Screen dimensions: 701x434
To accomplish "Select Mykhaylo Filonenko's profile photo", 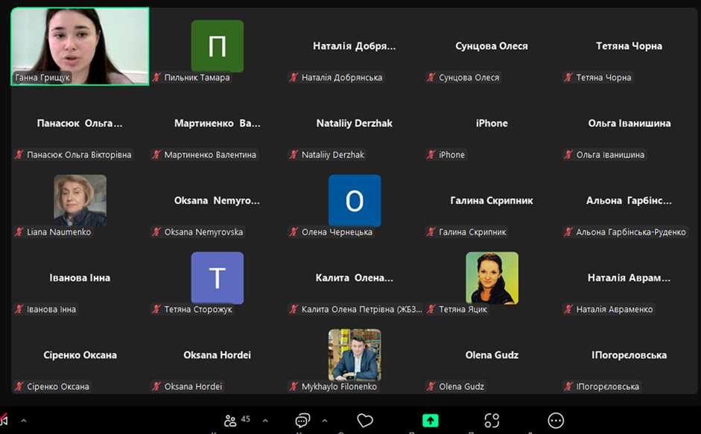I will pyautogui.click(x=355, y=354).
